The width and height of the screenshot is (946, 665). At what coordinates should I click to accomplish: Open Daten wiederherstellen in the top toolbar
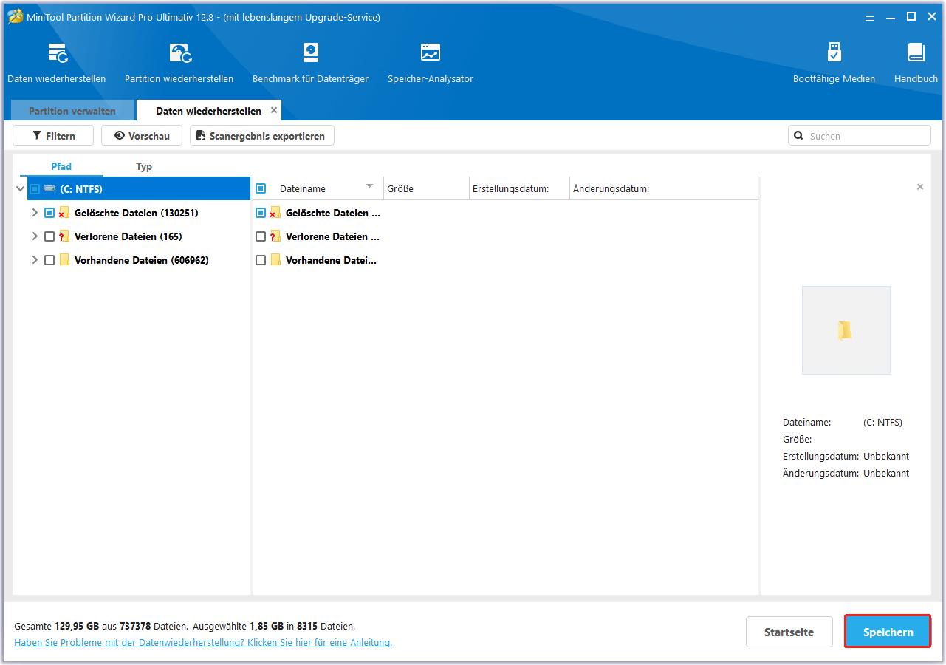57,63
